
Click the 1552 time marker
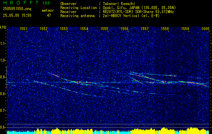click(43, 28)
